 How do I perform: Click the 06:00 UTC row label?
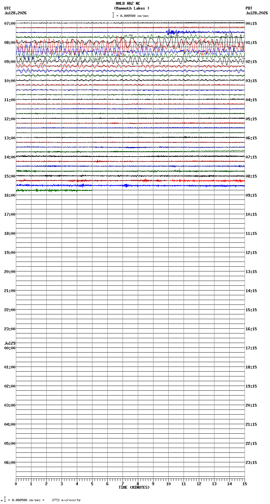tap(10, 463)
